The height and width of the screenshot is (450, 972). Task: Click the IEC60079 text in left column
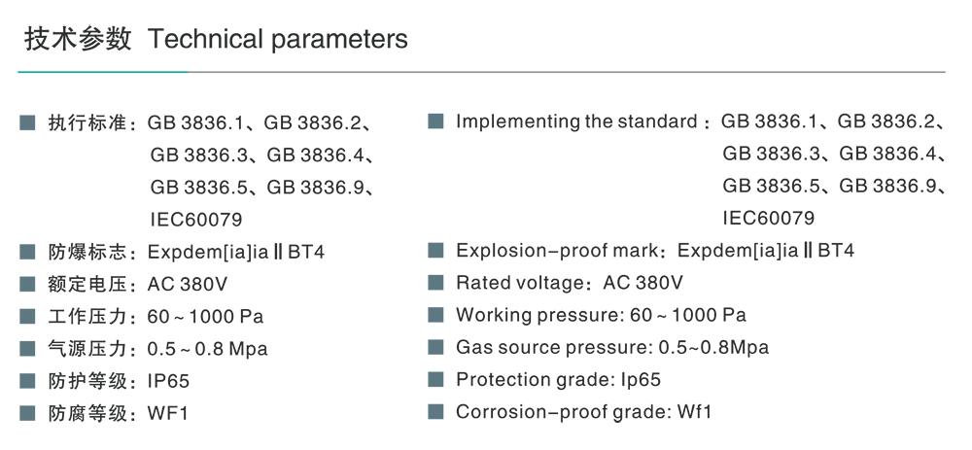196,220
